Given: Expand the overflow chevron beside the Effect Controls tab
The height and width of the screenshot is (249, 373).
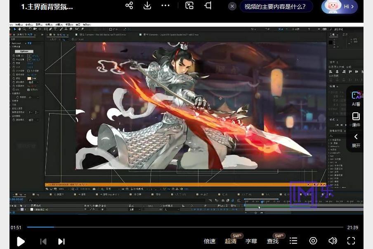Looking at the screenshot, I should coord(42,35).
